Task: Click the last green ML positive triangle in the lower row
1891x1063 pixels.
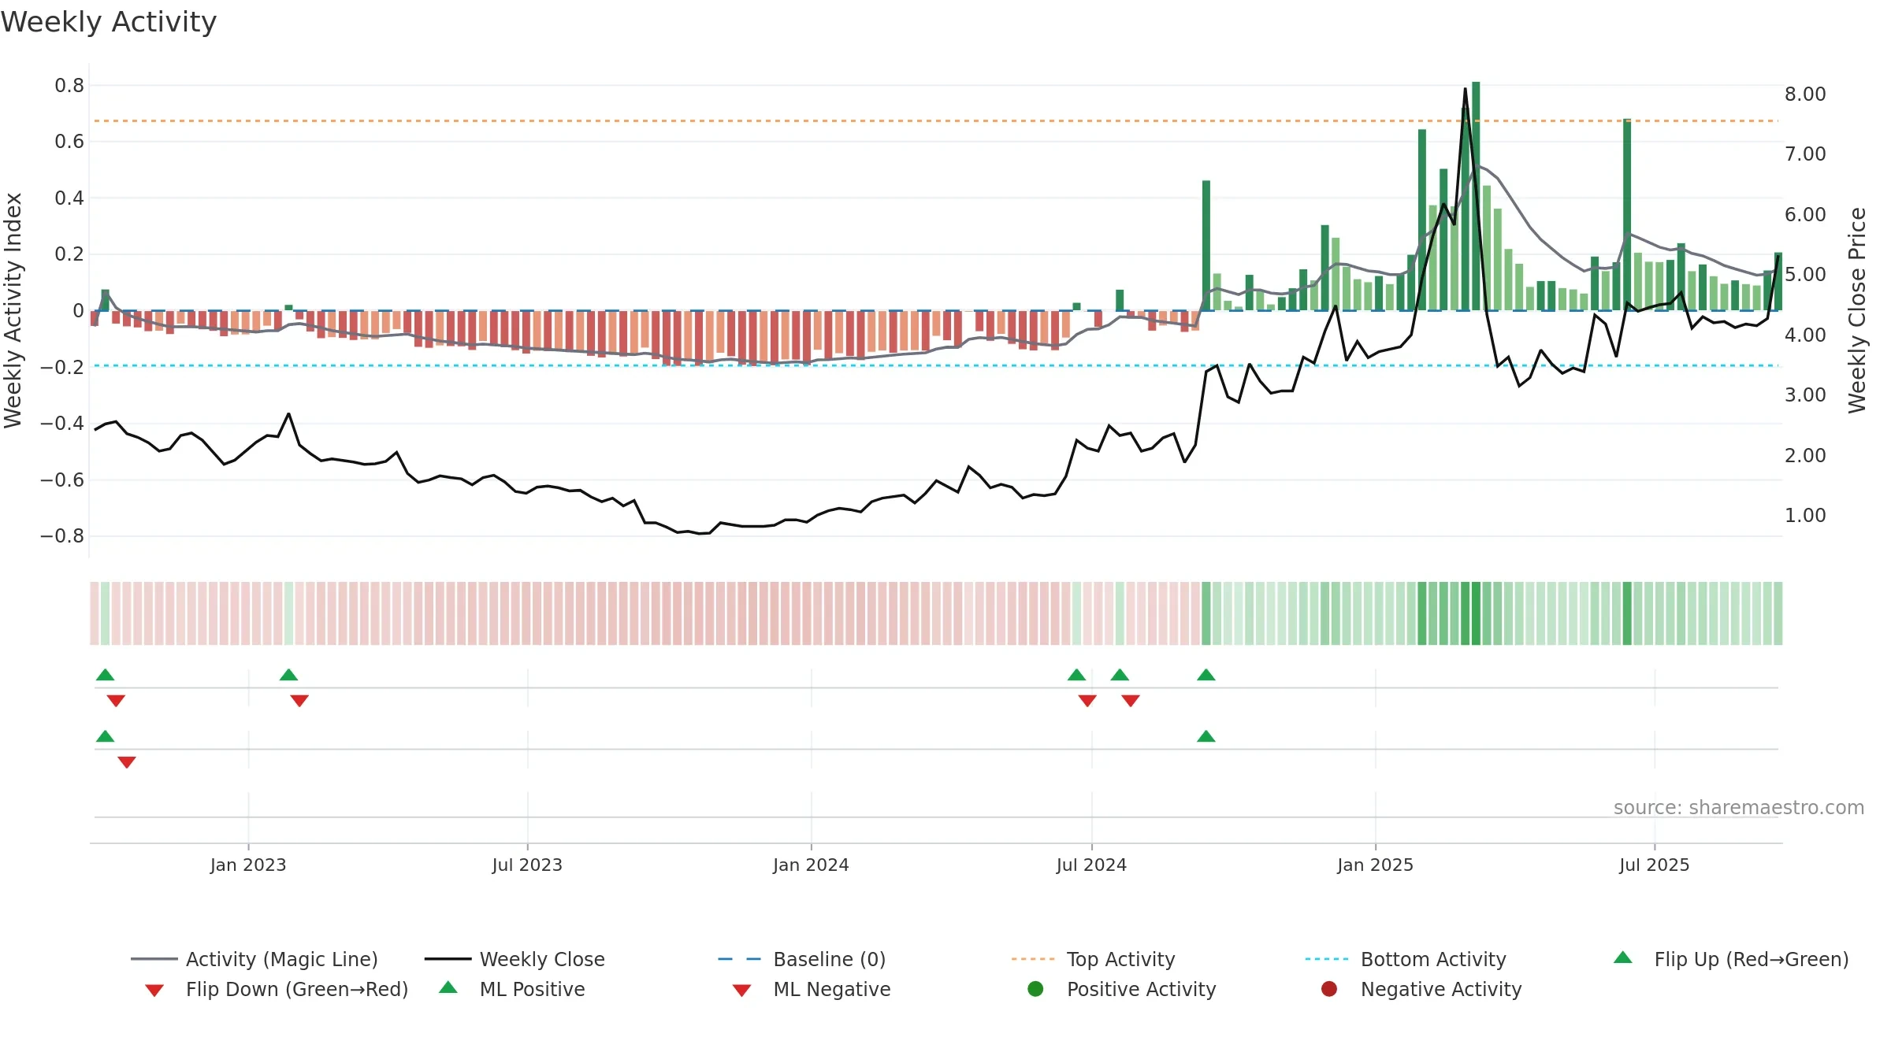Action: pyautogui.click(x=1206, y=736)
